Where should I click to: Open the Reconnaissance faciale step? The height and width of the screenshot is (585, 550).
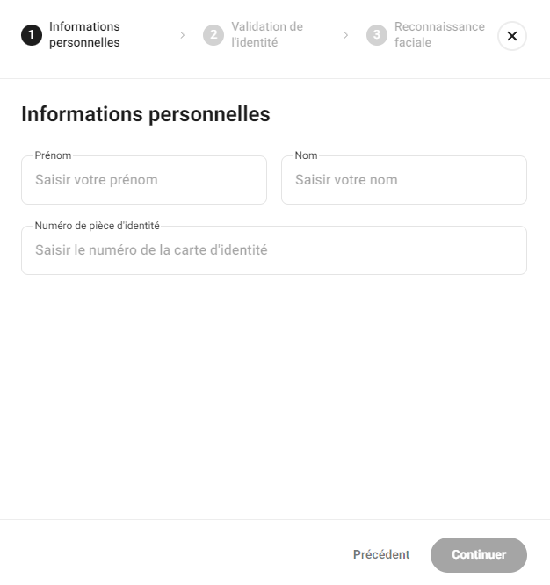439,34
